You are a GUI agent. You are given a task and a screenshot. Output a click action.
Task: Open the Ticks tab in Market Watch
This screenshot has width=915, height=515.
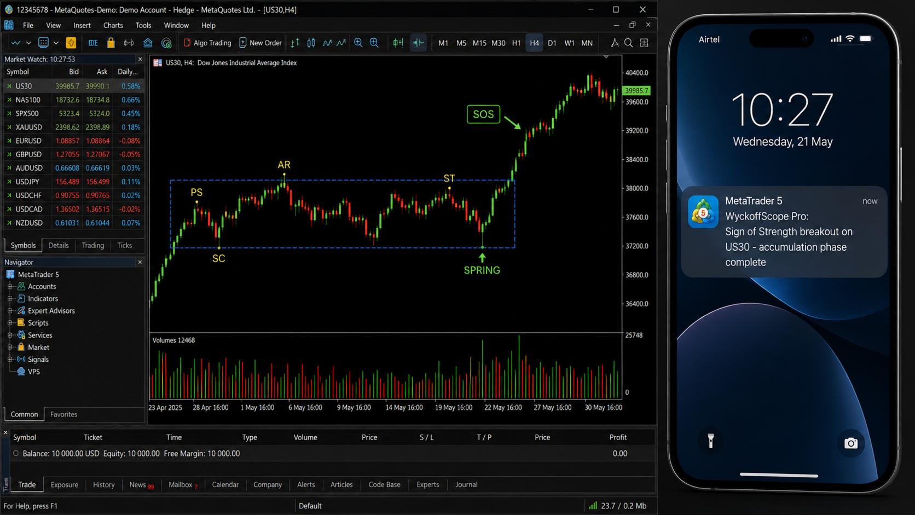(124, 245)
